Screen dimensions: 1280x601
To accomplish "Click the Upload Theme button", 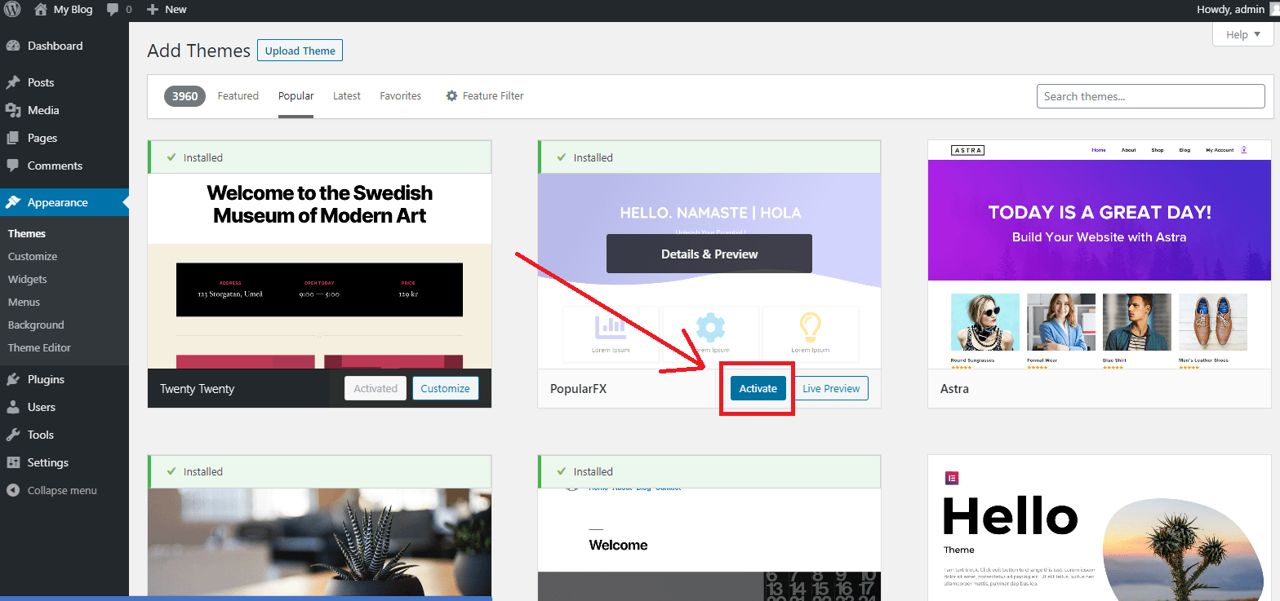I will point(300,51).
